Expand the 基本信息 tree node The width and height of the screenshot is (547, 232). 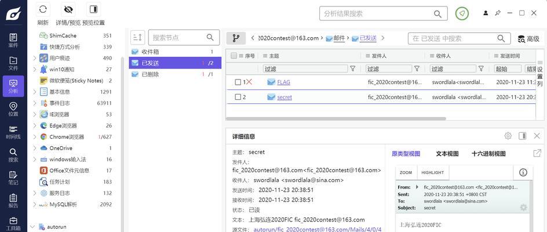click(34, 92)
